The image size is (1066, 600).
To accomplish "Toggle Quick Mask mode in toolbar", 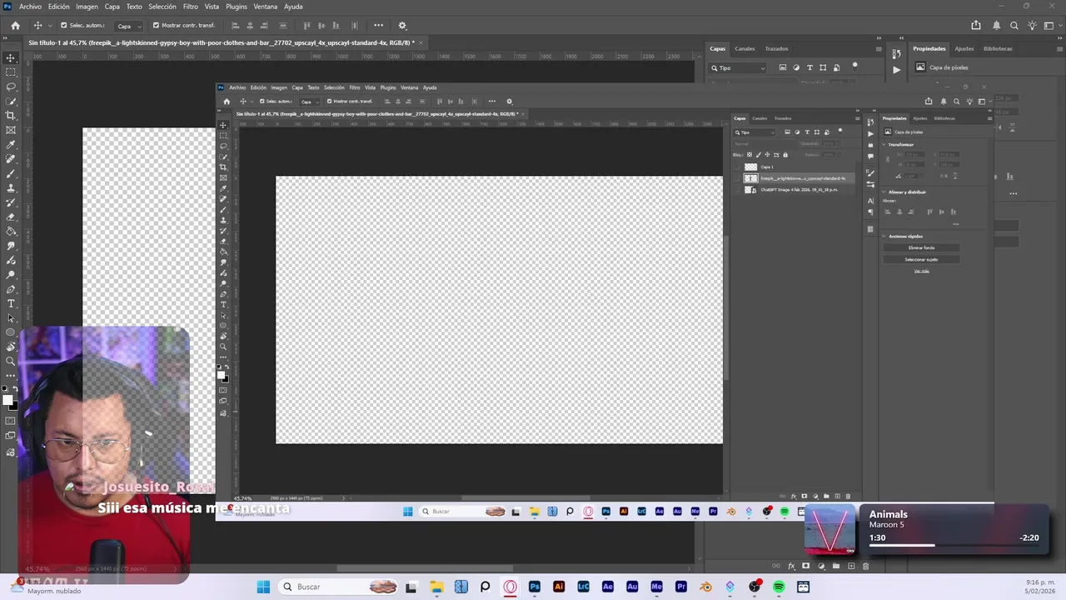I will pyautogui.click(x=11, y=421).
